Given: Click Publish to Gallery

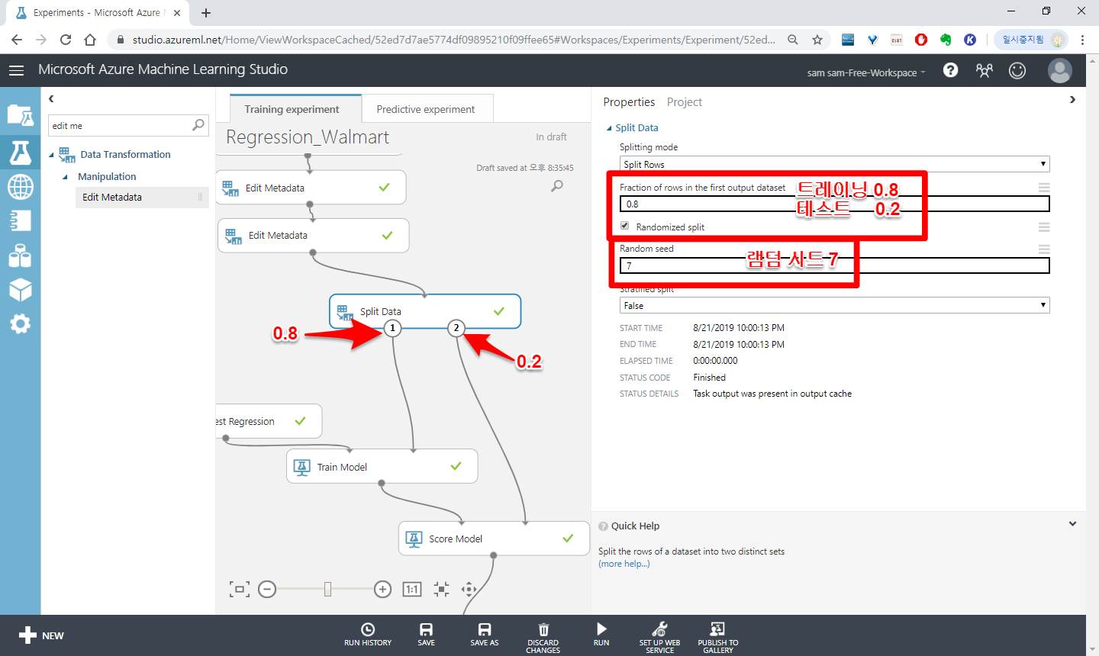Looking at the screenshot, I should (x=717, y=638).
